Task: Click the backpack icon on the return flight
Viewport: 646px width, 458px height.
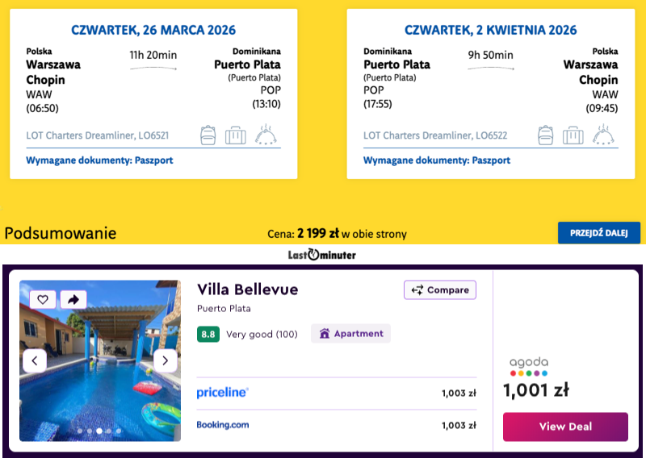Action: click(x=546, y=135)
